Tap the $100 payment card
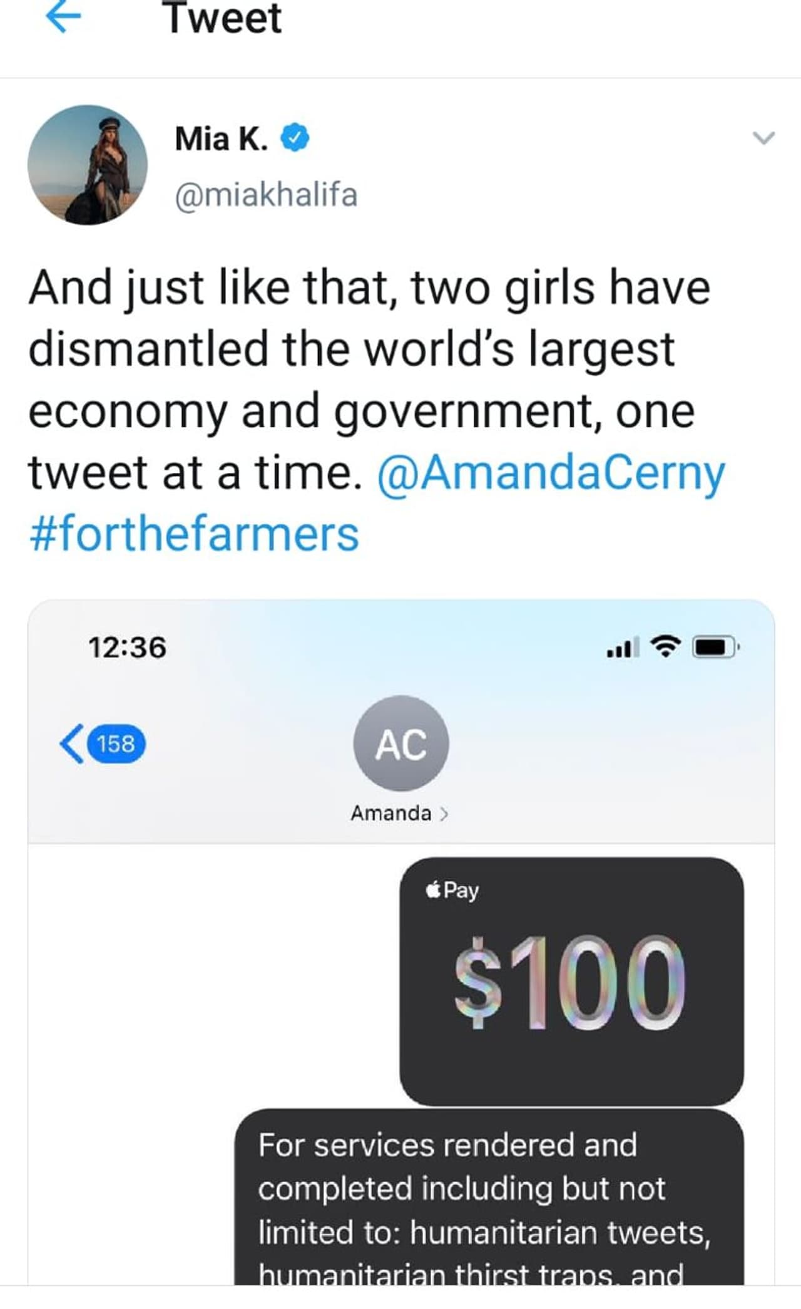The height and width of the screenshot is (1309, 801). [571, 982]
